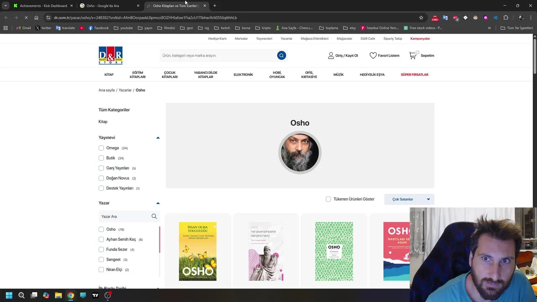Open the Çok Satanlar sort dropdown

pos(409,199)
